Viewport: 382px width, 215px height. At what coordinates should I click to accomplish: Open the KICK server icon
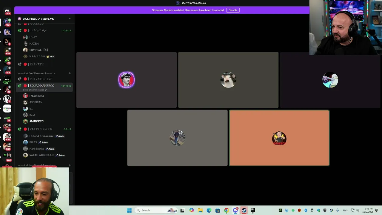[x=7, y=80]
